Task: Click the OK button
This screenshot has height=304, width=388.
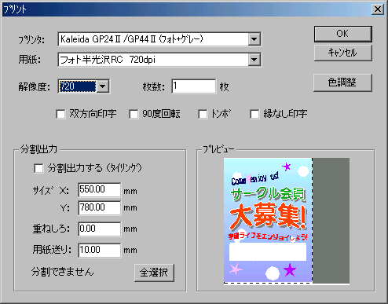Action: pos(342,34)
